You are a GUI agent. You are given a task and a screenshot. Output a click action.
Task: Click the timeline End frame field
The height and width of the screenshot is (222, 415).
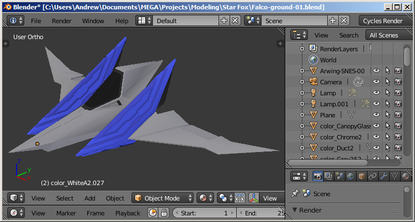(261, 213)
